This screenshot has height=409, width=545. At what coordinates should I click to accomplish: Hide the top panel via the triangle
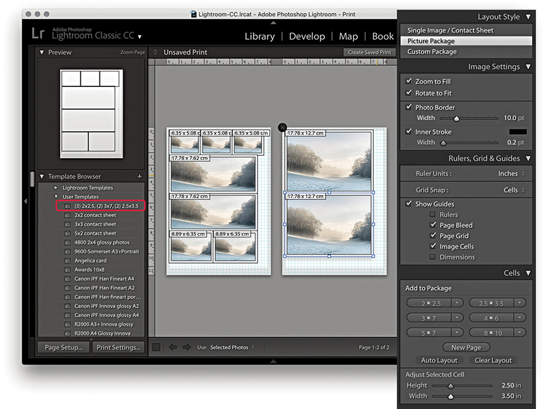[272, 23]
